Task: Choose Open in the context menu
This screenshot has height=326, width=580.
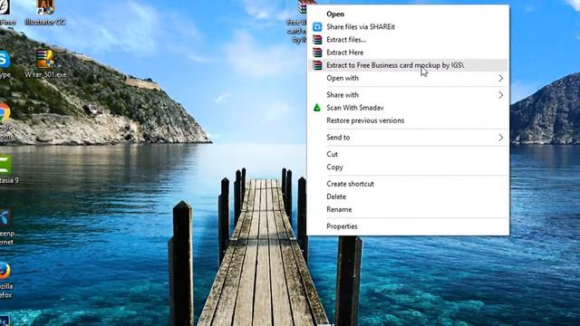Action: tap(408, 14)
